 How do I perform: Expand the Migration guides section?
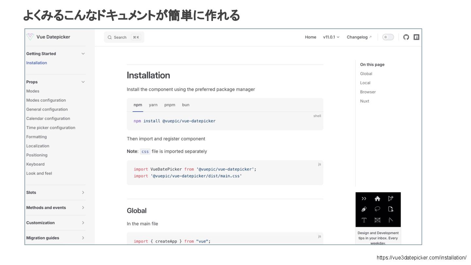click(x=83, y=238)
